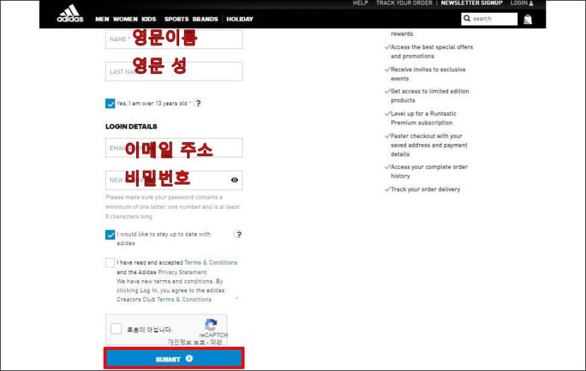Click the LAST NAME input field
Viewport: 586px width, 371px height.
(174, 71)
